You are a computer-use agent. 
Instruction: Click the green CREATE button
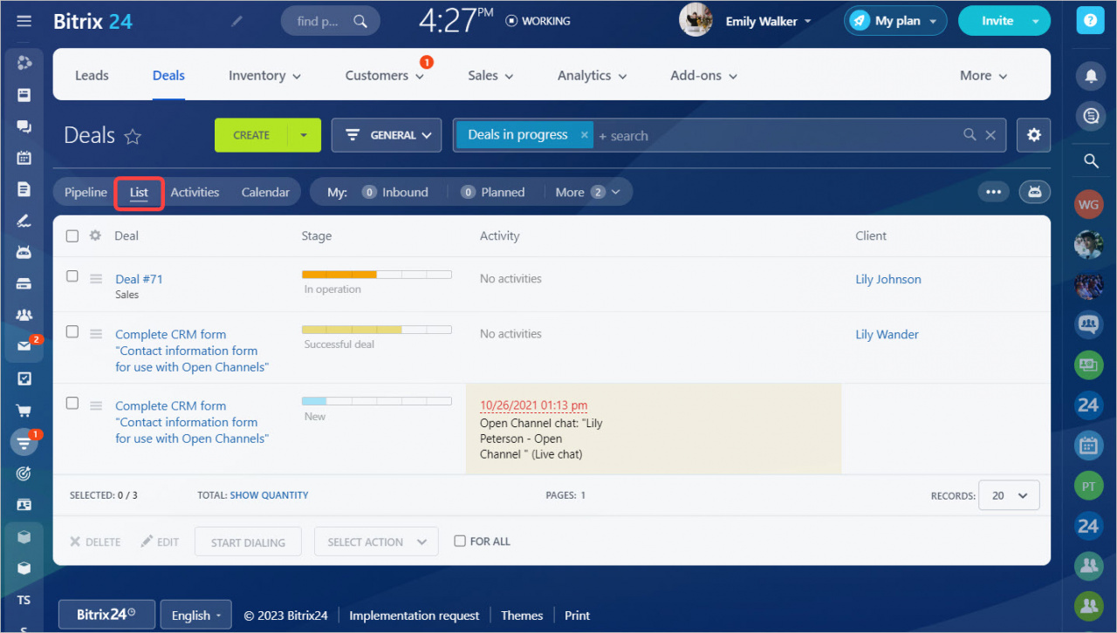coord(251,135)
